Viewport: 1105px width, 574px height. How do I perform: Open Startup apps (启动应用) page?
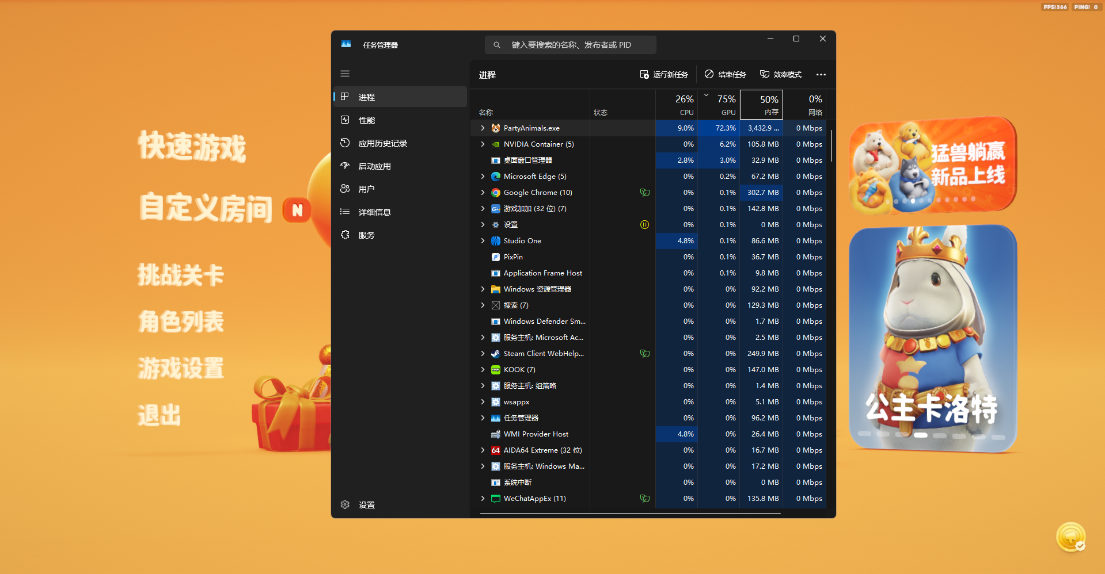374,166
